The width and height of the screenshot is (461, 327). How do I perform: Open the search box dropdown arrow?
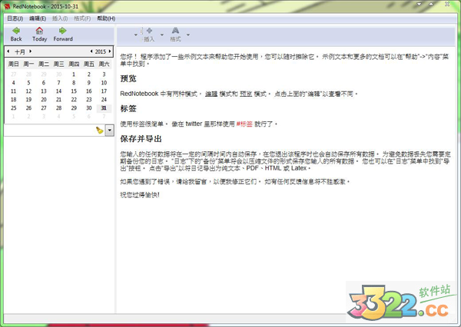point(110,130)
